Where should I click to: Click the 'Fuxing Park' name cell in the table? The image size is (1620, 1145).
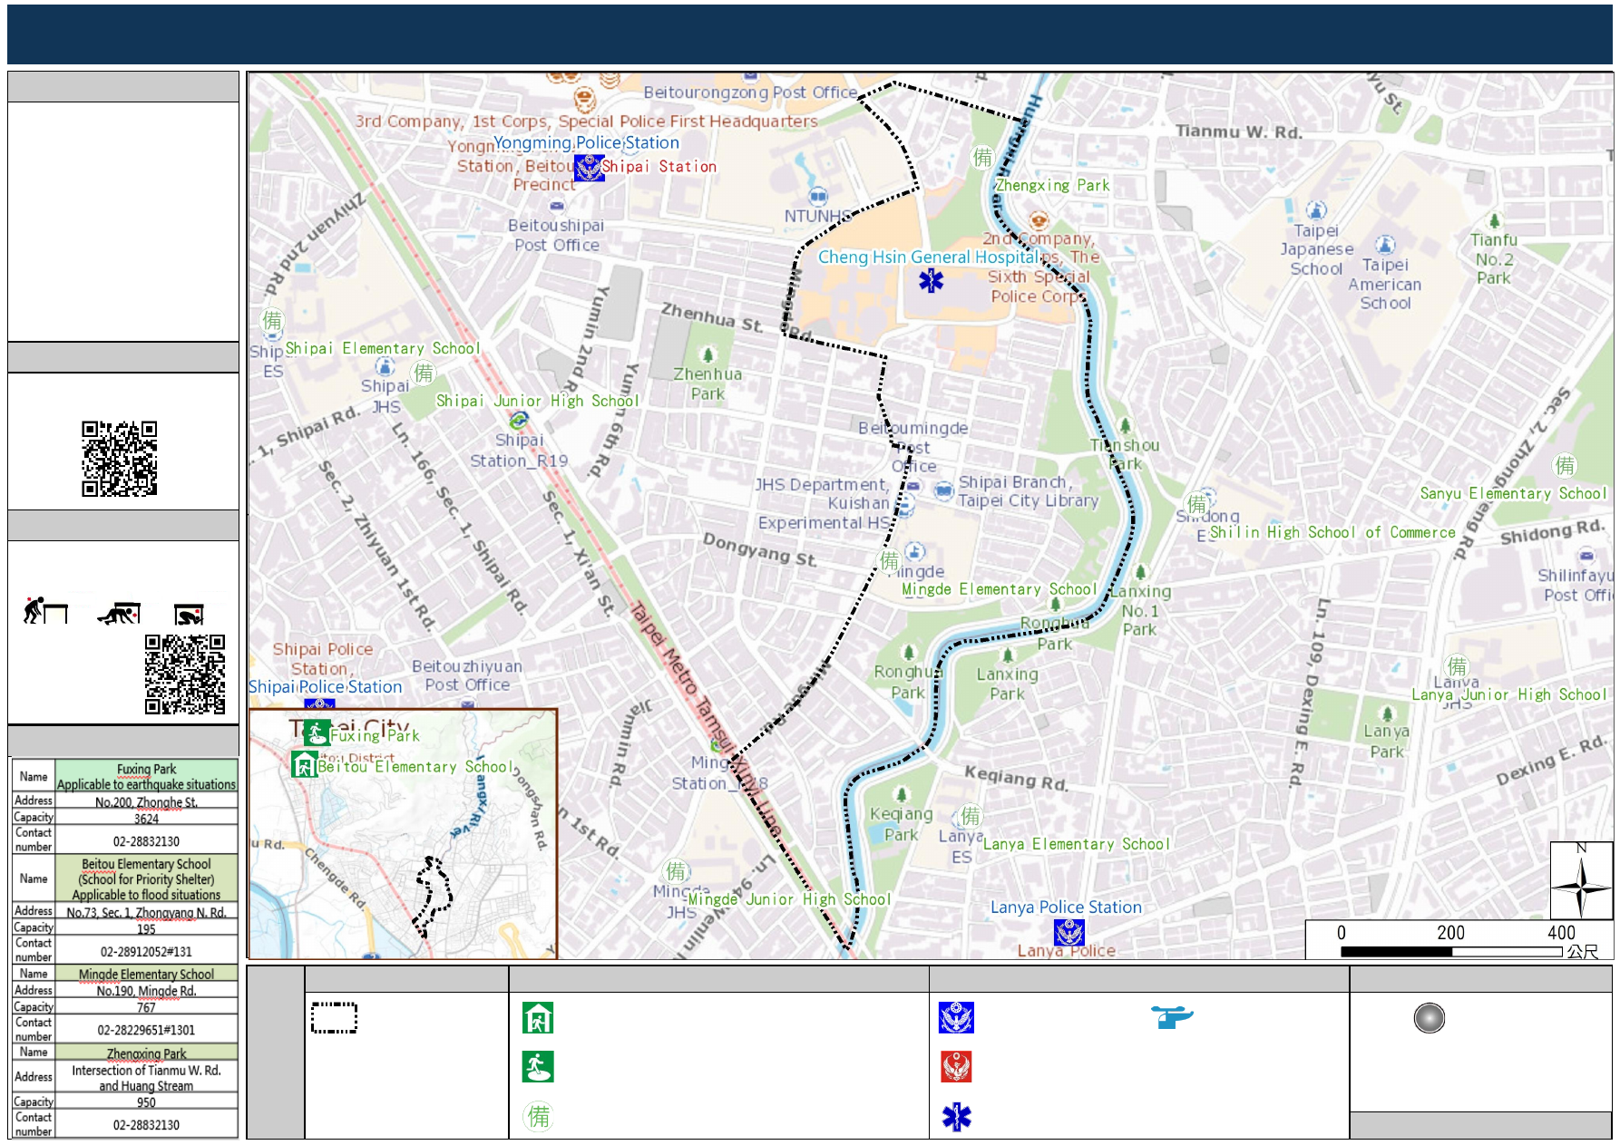coord(146,776)
